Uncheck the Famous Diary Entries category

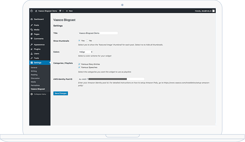(79, 64)
